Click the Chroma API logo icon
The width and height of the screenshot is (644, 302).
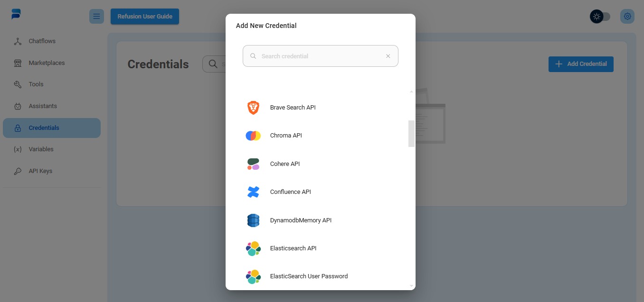[x=253, y=136]
